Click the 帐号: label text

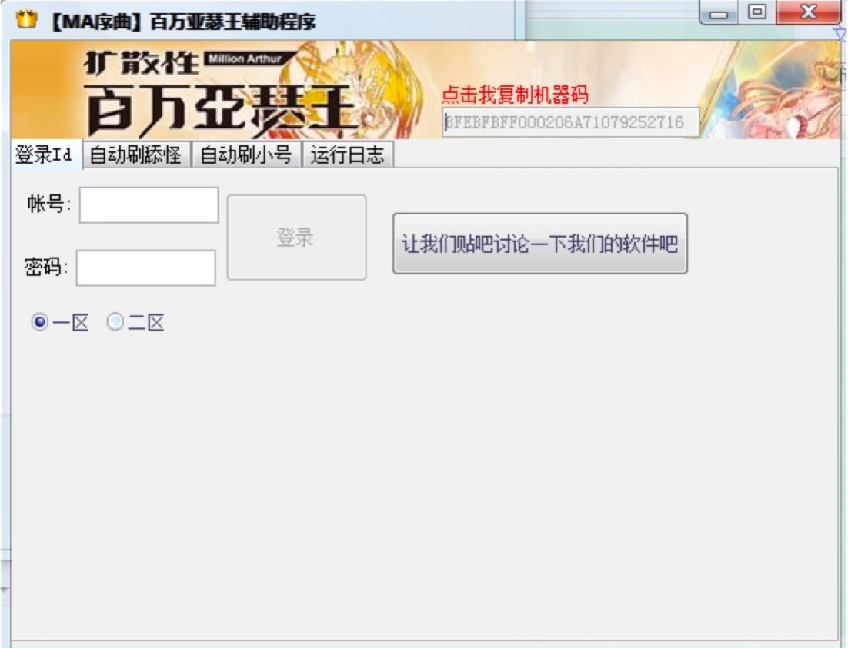pyautogui.click(x=48, y=204)
